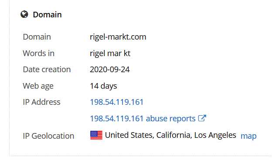
Task: Click the IP Address label
Action: 41,102
